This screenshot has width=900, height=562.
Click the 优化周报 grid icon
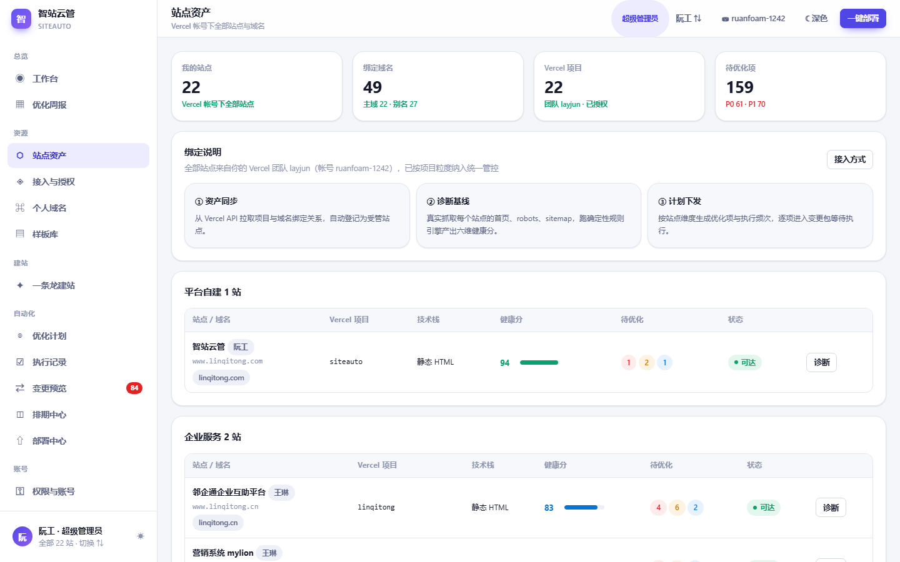point(20,105)
